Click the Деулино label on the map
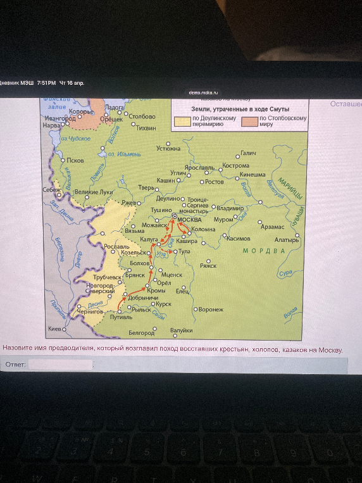The height and width of the screenshot is (483, 362). click(x=168, y=199)
